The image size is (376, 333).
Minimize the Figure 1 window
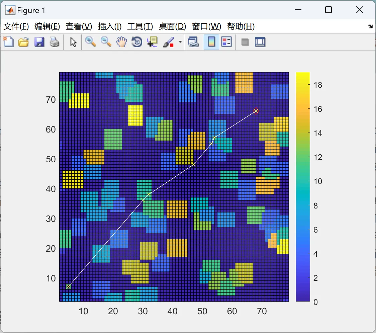(298, 10)
